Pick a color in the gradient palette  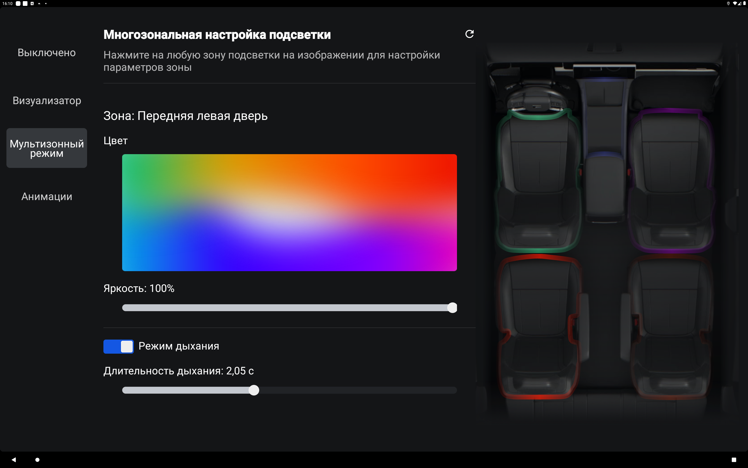pos(289,213)
